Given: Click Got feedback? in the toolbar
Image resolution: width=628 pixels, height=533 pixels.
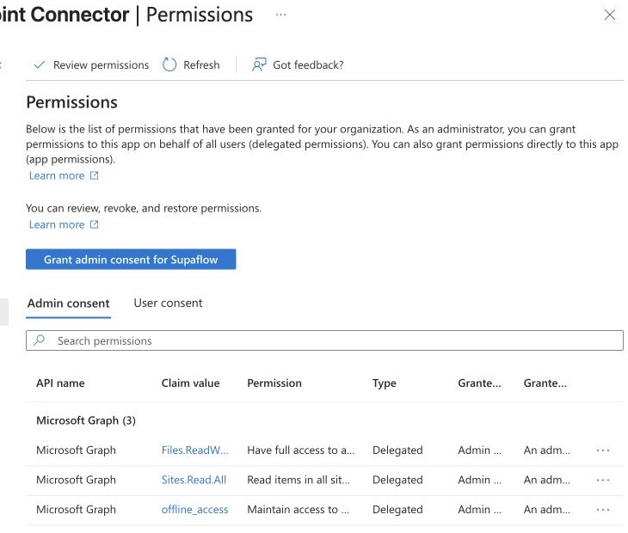Looking at the screenshot, I should tap(298, 64).
